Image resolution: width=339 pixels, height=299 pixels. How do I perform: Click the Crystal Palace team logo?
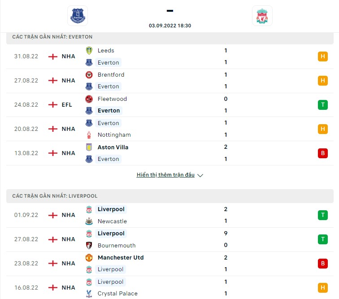[89, 294]
